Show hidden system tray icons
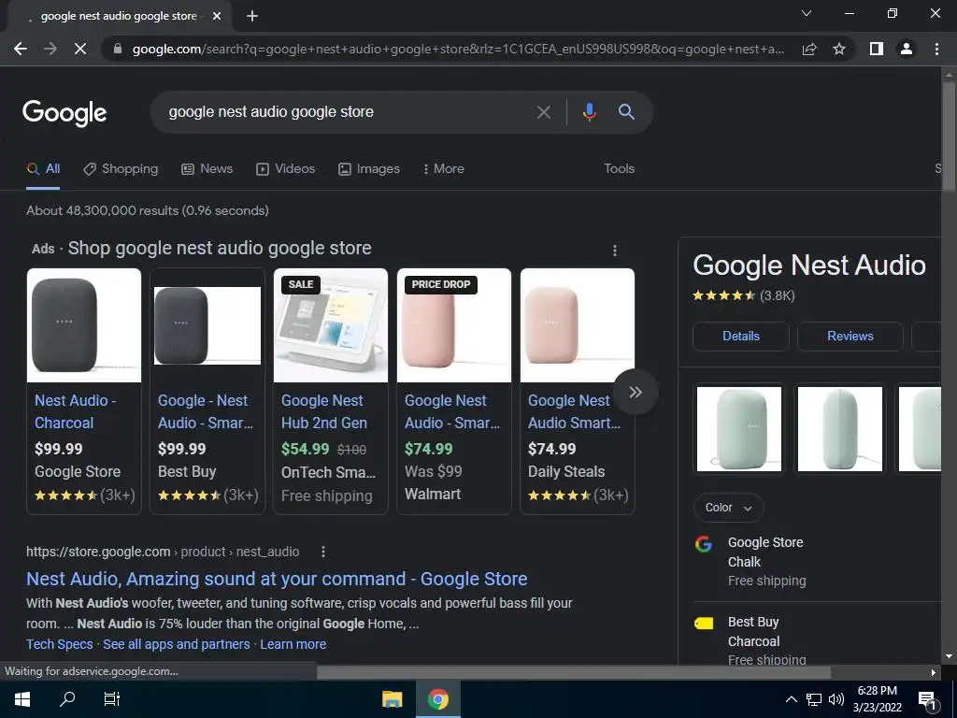This screenshot has height=718, width=957. [791, 699]
